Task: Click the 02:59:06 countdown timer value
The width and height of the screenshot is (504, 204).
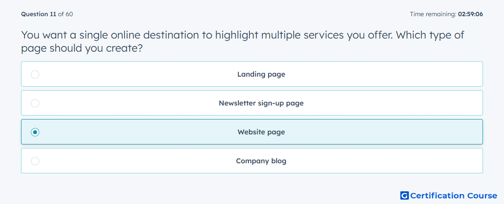Action: click(x=470, y=14)
